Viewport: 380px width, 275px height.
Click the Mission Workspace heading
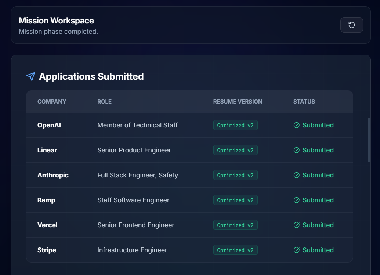pos(56,21)
